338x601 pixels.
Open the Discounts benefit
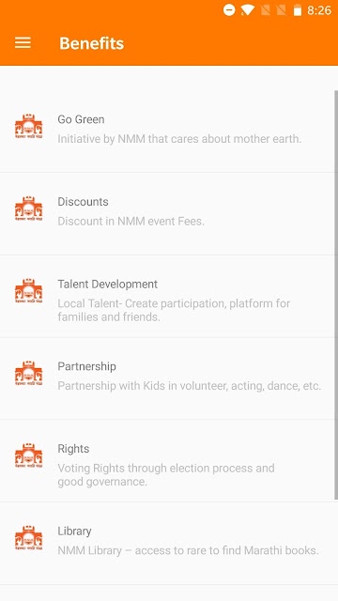(167, 213)
